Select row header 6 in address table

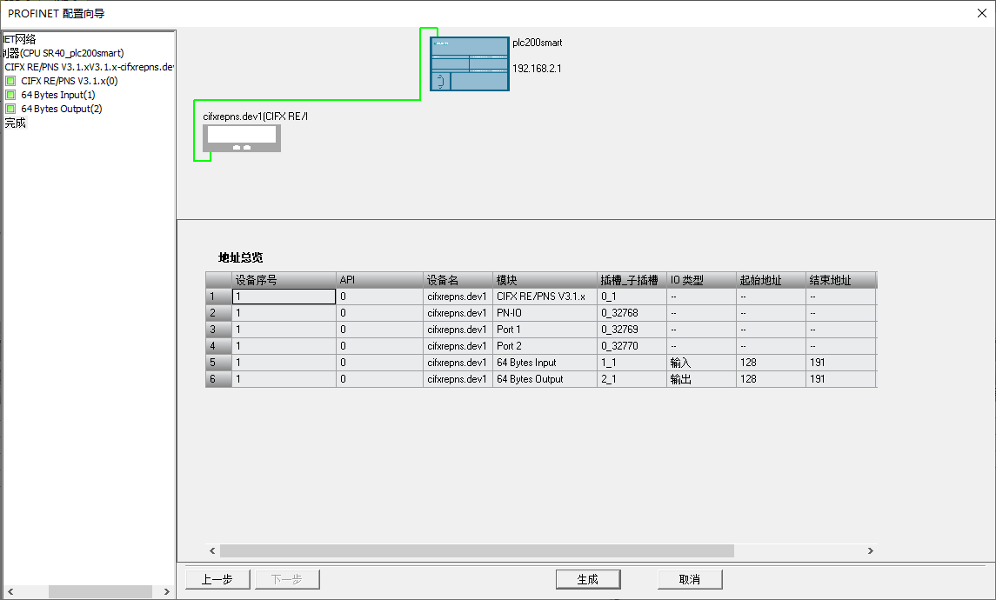(x=218, y=379)
